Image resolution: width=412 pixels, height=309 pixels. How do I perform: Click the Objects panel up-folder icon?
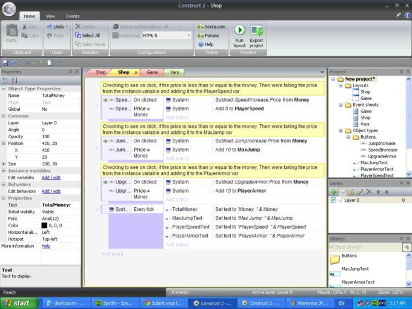point(407,247)
